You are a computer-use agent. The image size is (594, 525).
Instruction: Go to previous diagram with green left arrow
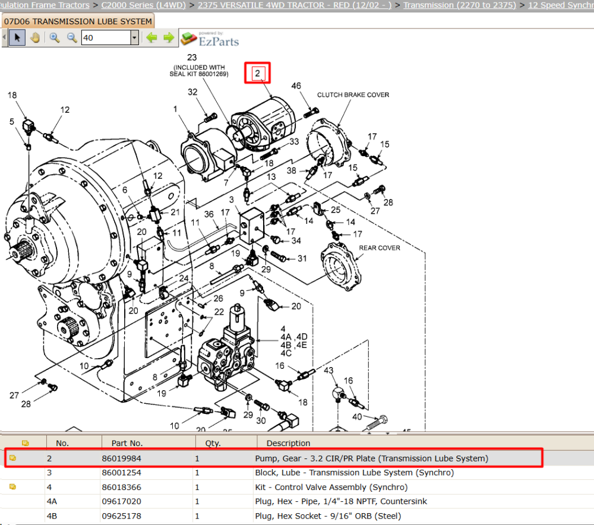point(151,37)
